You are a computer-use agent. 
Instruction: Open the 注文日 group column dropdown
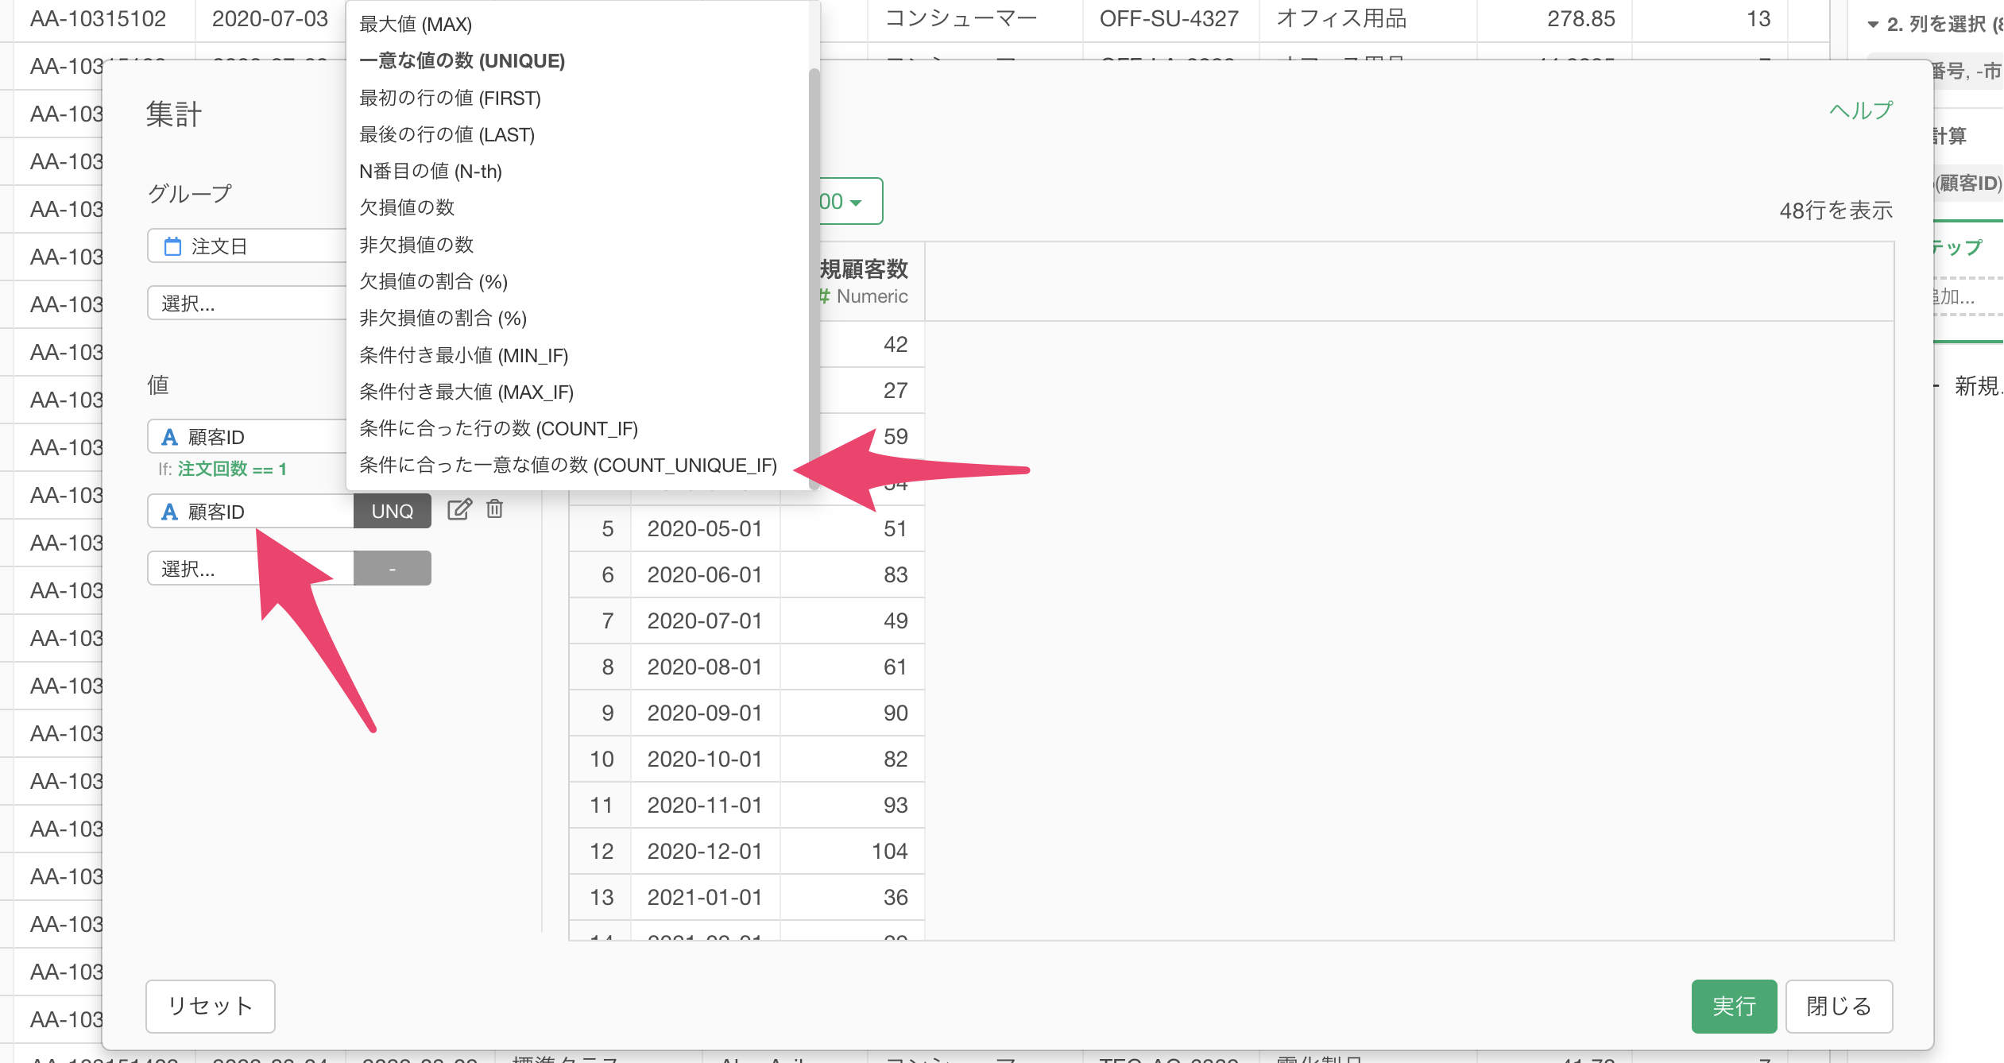pyautogui.click(x=247, y=246)
